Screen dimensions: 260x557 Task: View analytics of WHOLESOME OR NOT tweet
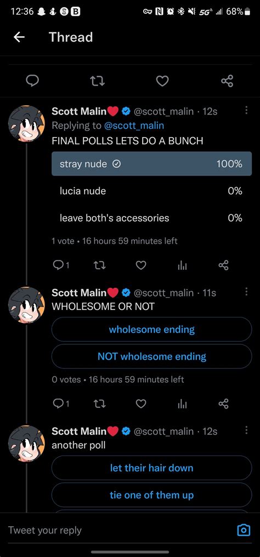[182, 403]
